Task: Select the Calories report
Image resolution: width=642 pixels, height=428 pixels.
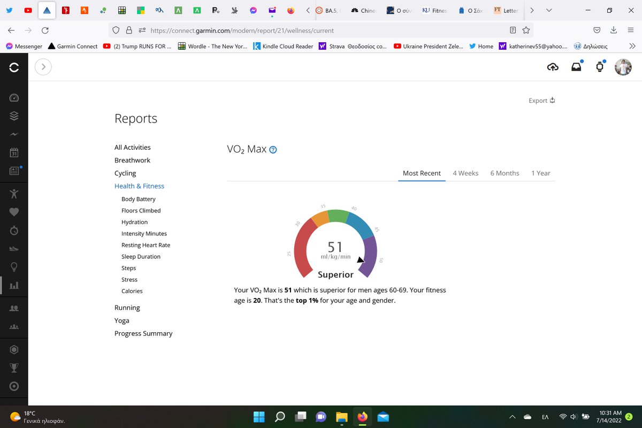Action: [132, 291]
